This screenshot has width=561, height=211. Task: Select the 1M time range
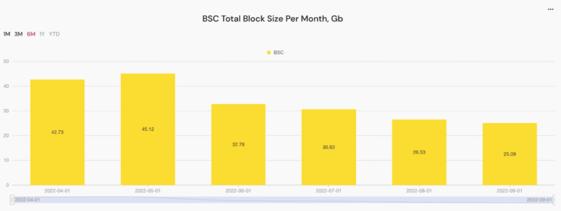pos(7,34)
